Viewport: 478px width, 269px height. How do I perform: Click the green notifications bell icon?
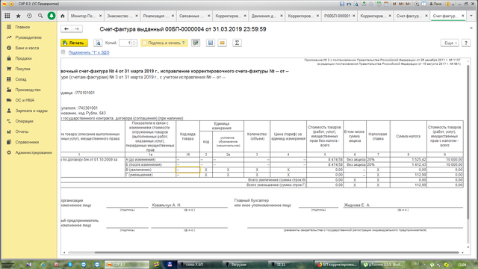coord(52,16)
